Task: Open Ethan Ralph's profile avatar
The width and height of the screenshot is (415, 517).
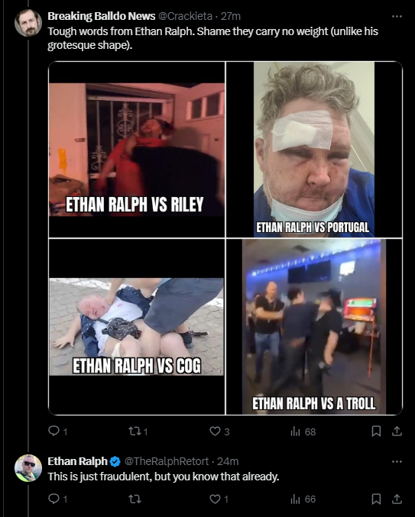Action: tap(28, 468)
